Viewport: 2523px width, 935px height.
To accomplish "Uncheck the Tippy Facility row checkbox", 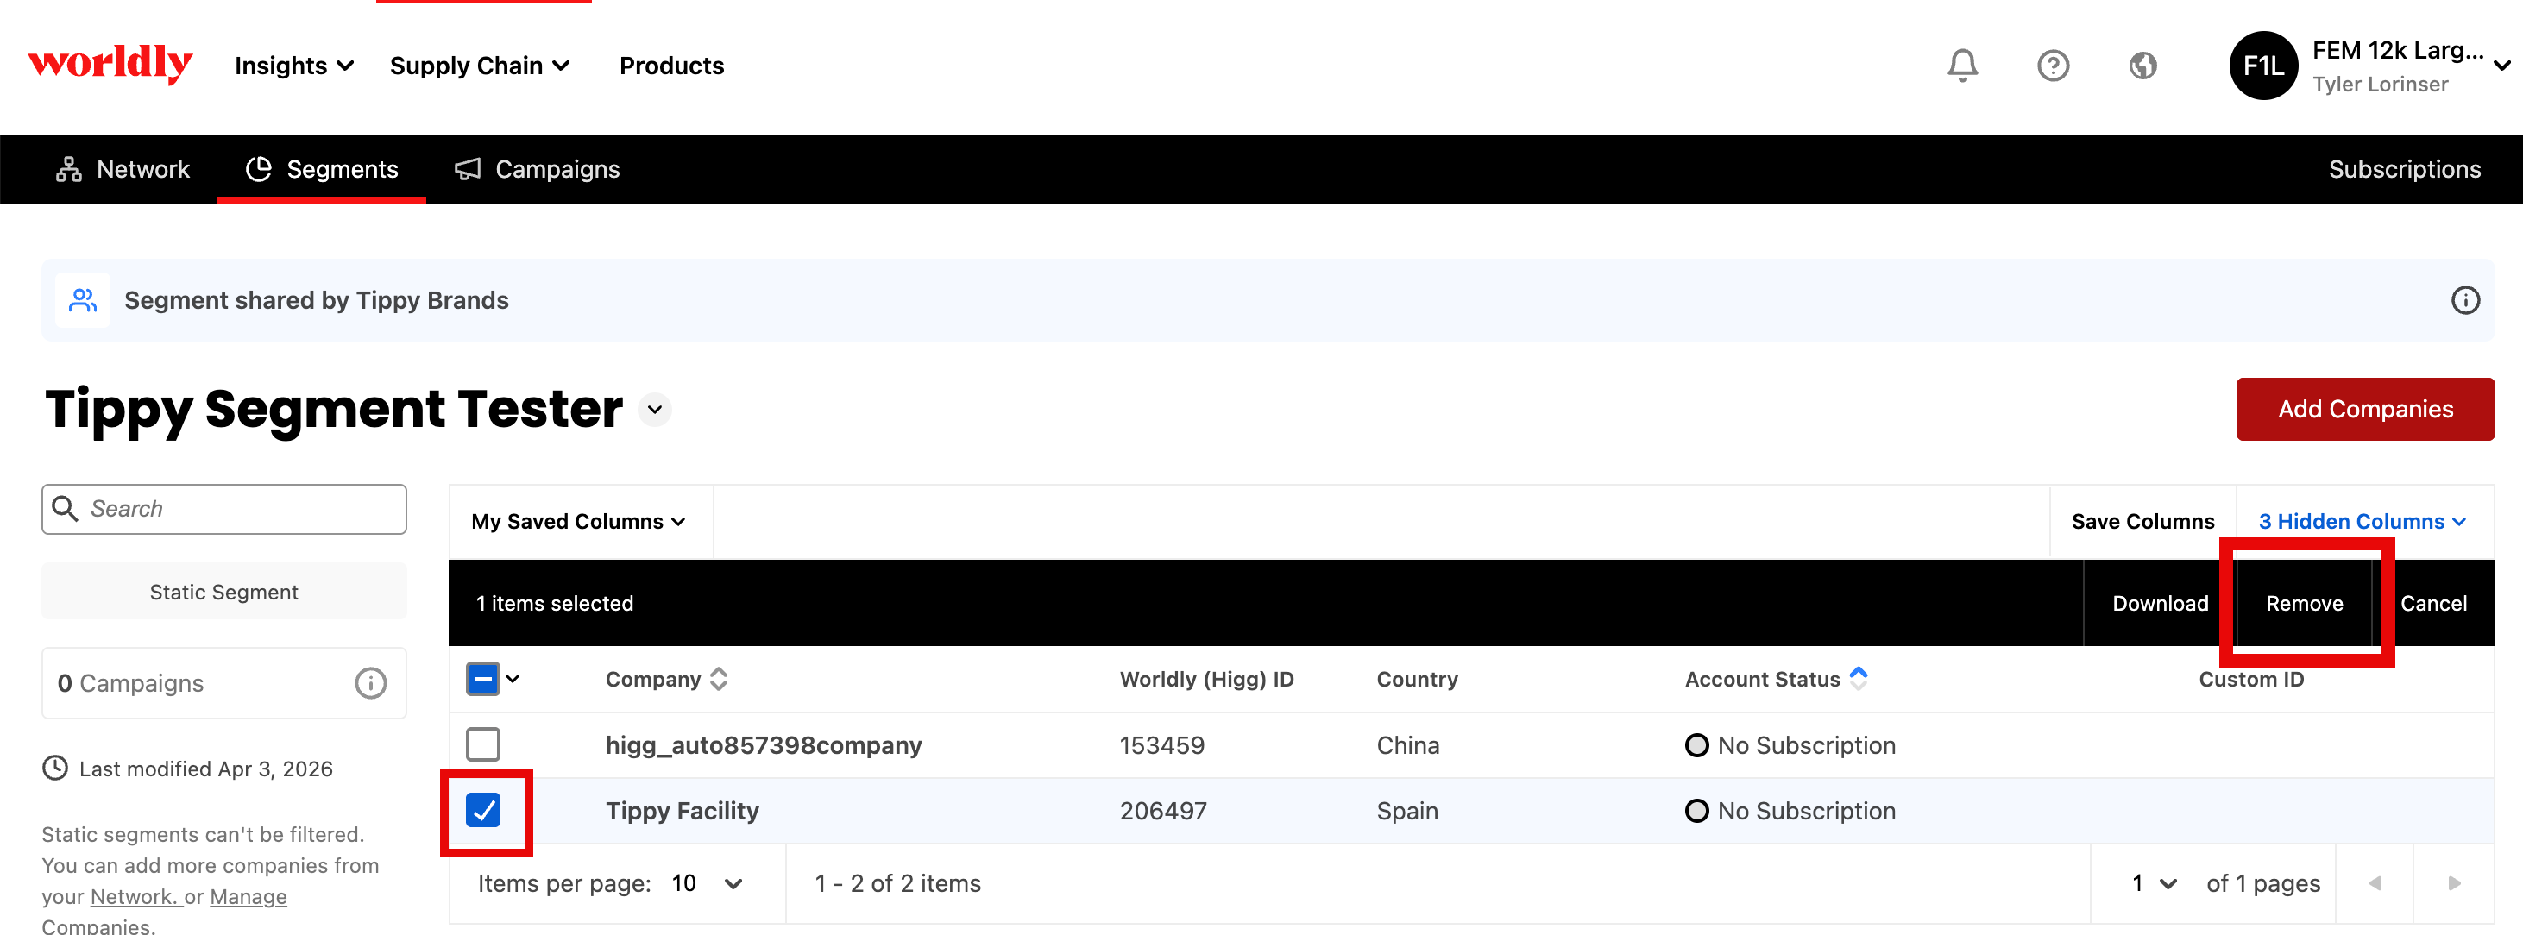I will tap(483, 810).
